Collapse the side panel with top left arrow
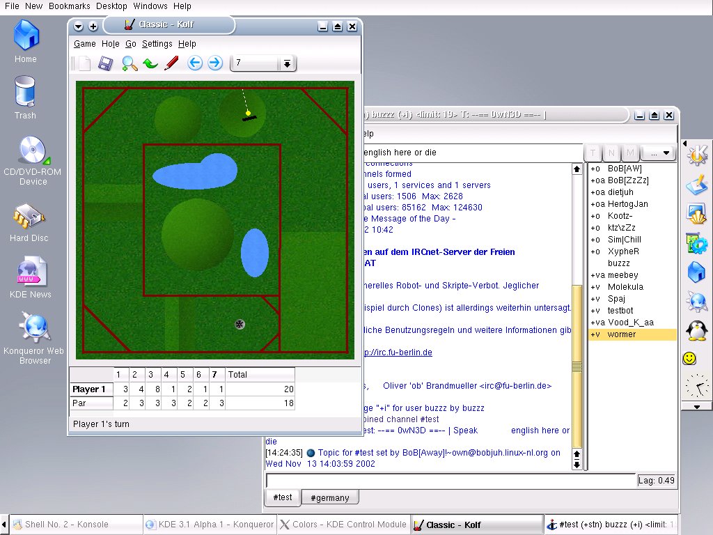 (x=685, y=144)
